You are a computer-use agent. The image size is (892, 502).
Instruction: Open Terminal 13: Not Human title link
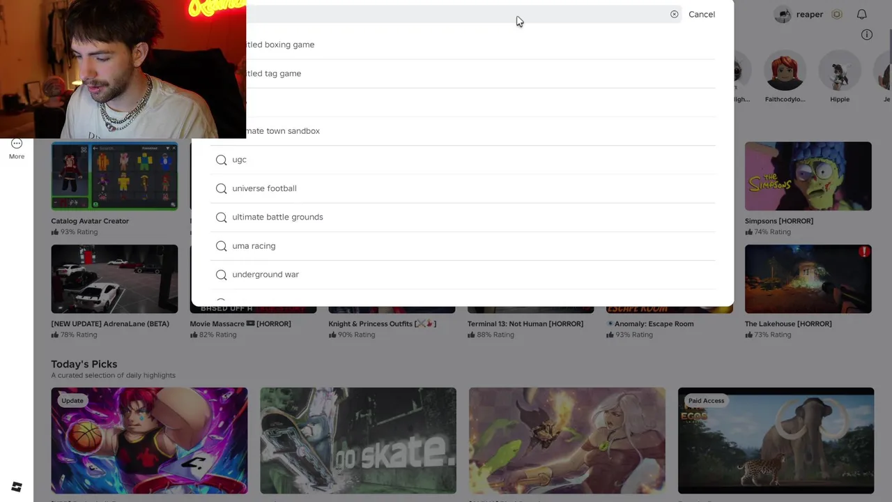(525, 324)
